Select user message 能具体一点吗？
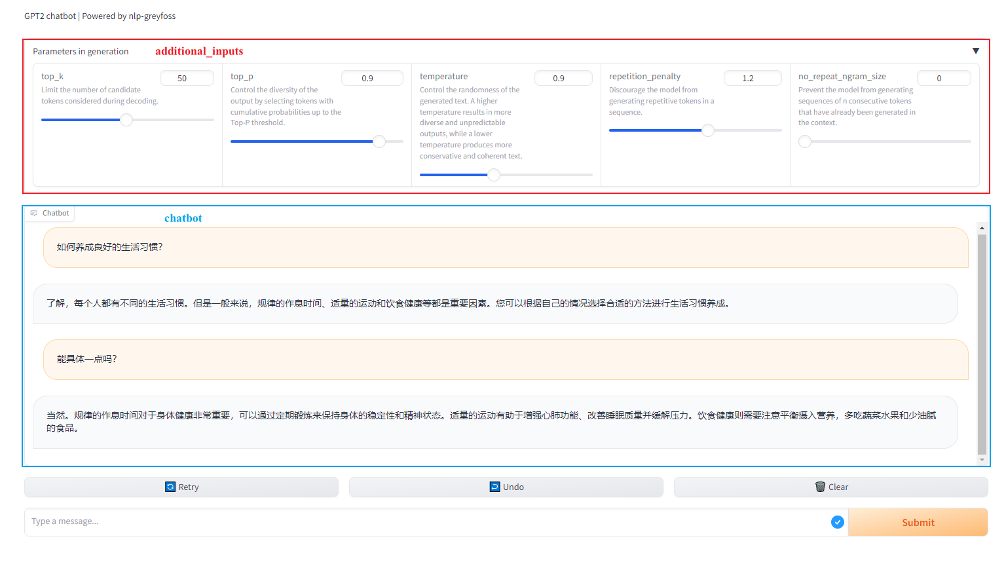This screenshot has height=564, width=1006. (x=506, y=359)
